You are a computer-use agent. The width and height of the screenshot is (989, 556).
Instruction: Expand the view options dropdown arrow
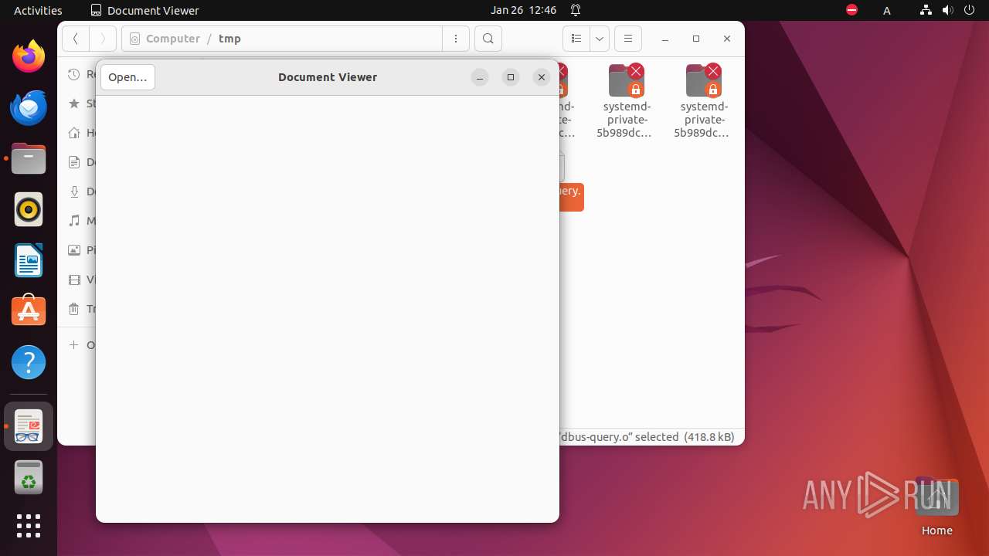[600, 39]
